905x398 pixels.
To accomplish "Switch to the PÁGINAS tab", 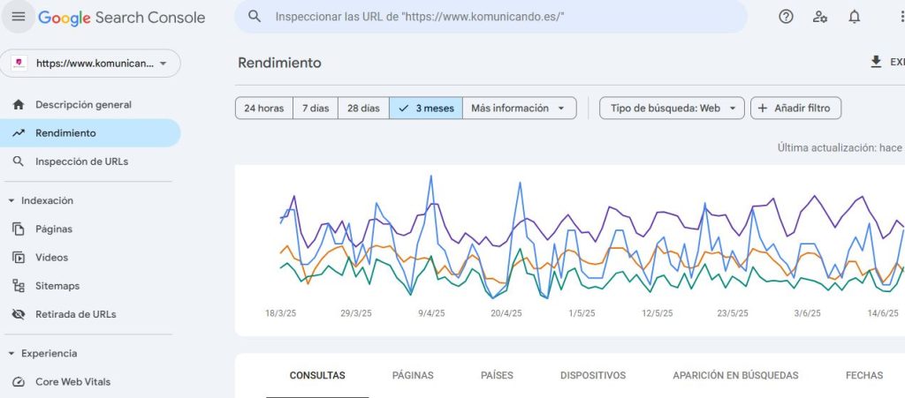I will pos(413,376).
